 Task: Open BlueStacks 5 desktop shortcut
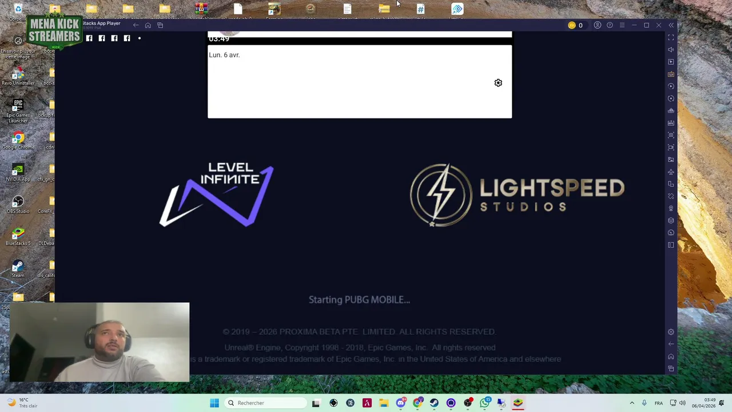coord(18,236)
